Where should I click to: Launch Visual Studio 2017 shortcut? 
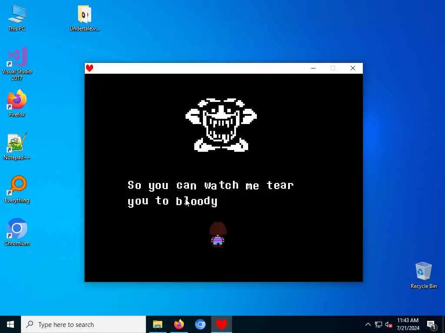[17, 64]
